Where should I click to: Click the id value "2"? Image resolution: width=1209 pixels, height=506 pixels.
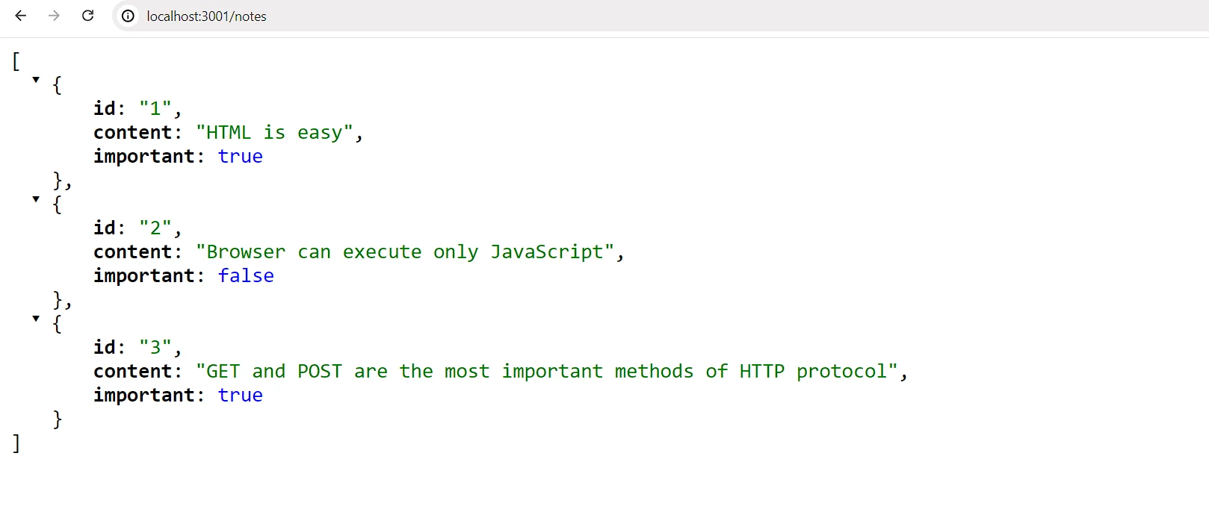tap(155, 228)
